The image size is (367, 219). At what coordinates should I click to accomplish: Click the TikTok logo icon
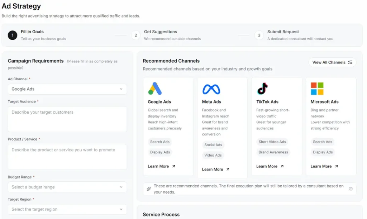coord(262,89)
